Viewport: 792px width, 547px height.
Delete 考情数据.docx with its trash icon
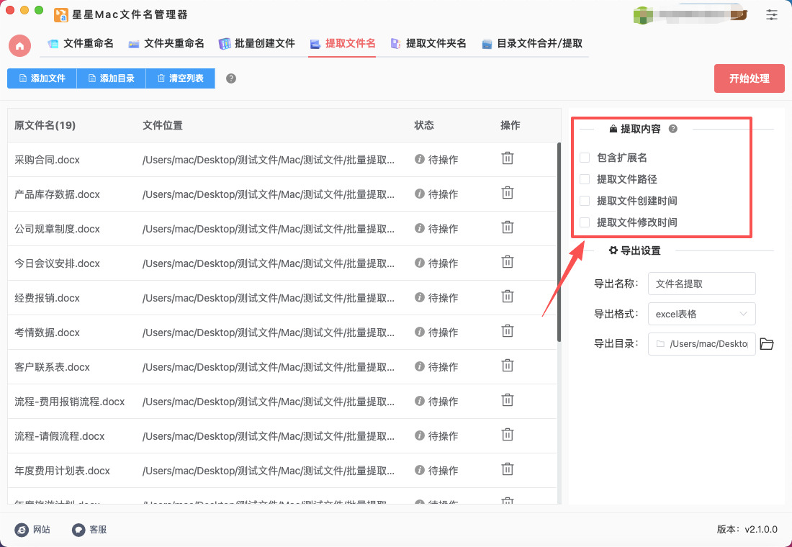point(508,331)
